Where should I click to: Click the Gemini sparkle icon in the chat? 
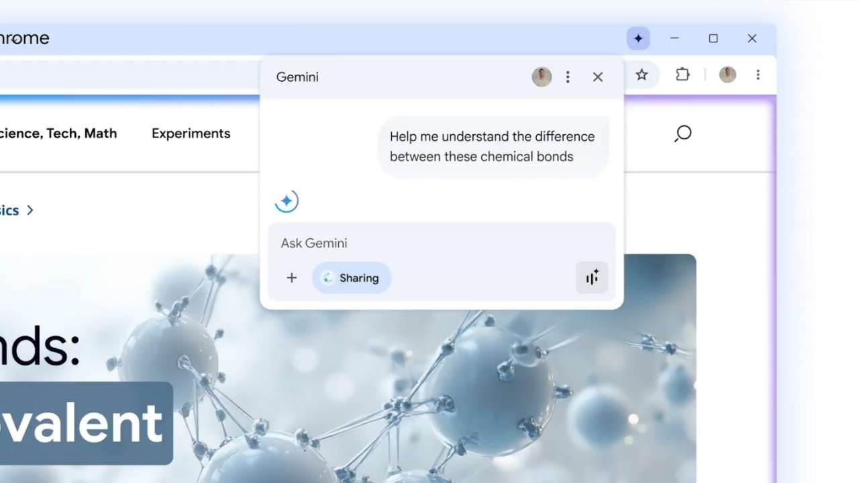[x=287, y=201]
